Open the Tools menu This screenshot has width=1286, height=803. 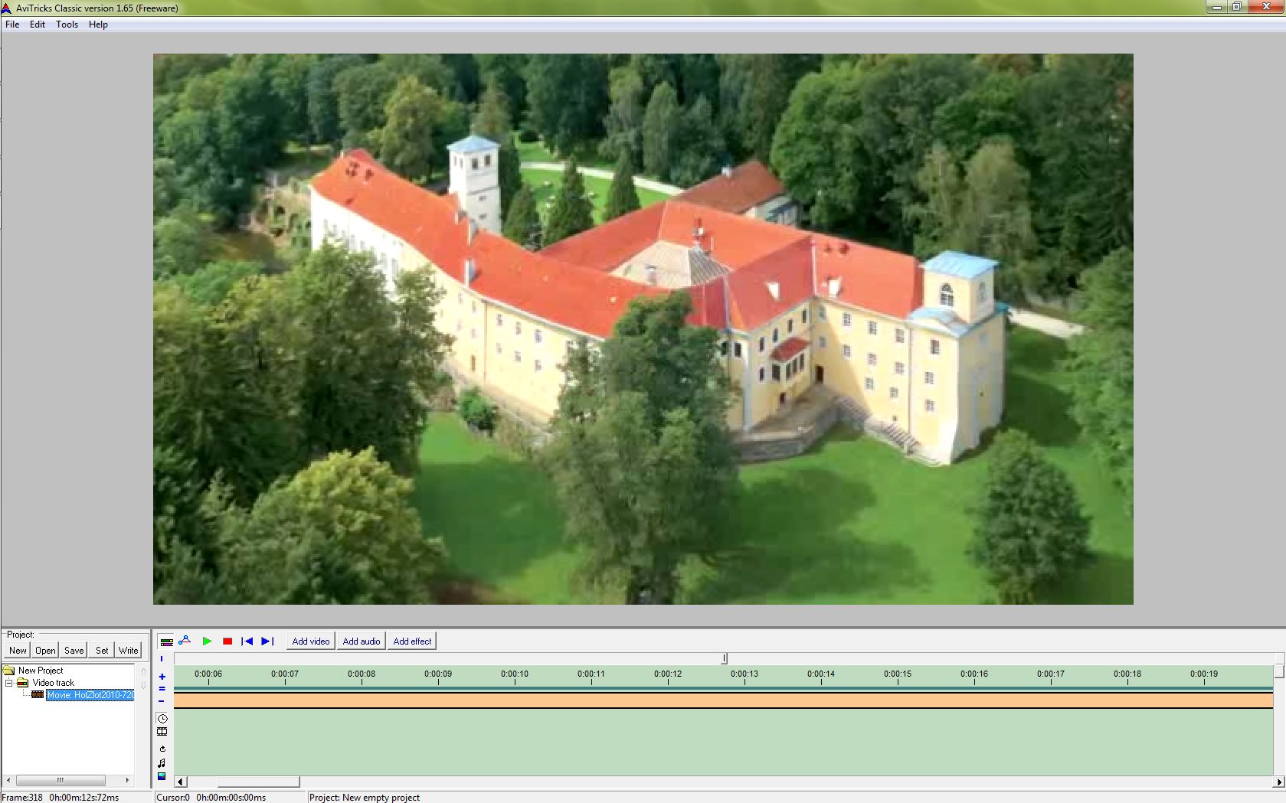point(67,24)
